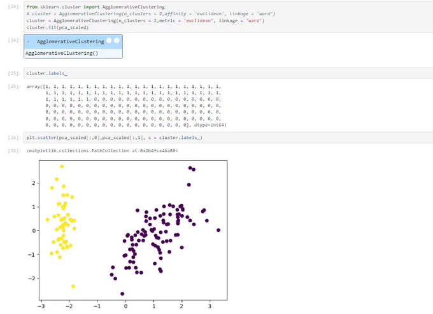
Task: Place cursor in the sklearn import code cell
Action: coord(228,17)
